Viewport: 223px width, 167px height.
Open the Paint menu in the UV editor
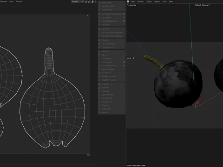[12, 1]
